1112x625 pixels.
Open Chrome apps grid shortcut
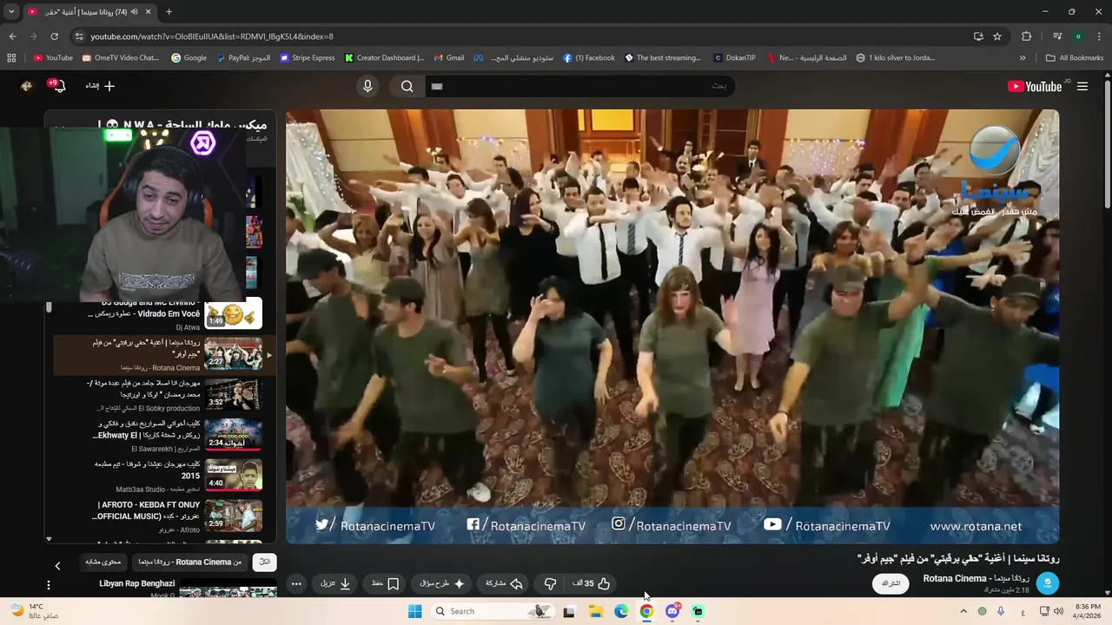click(11, 58)
